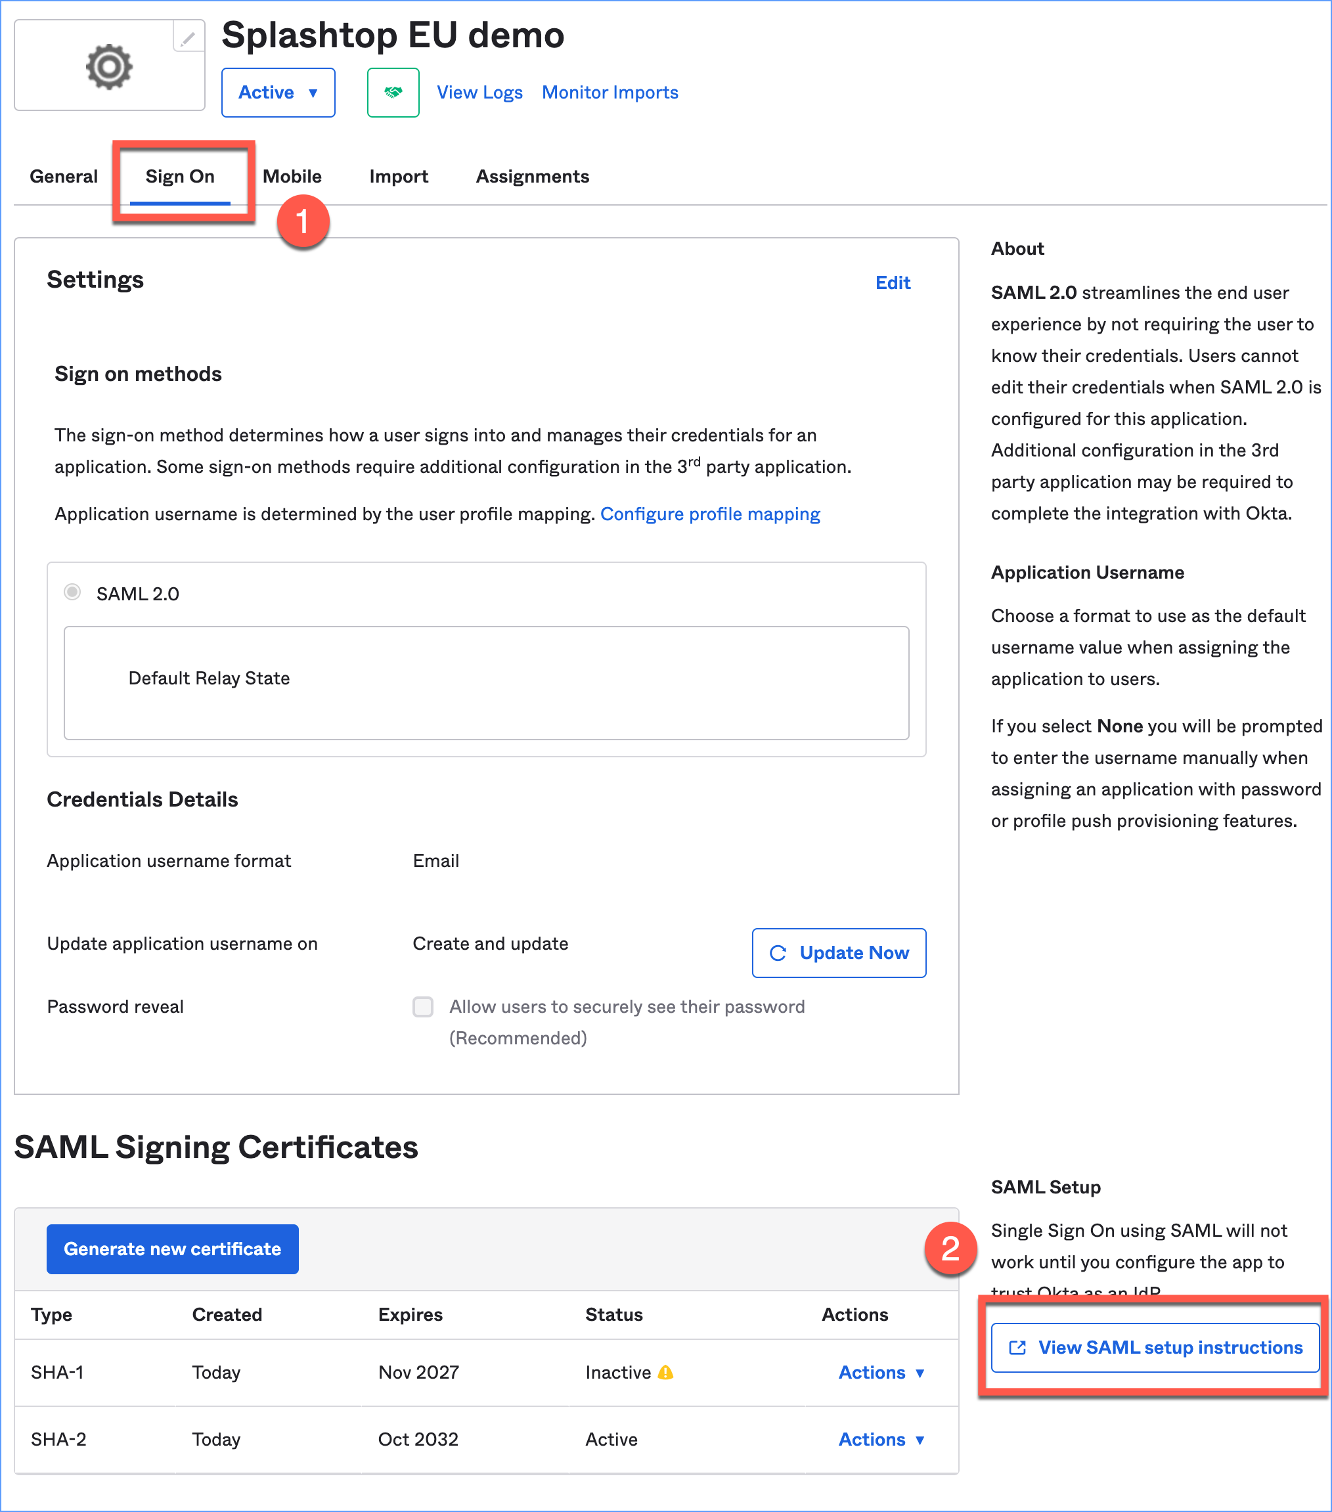Select the SAML 2.0 radio button
This screenshot has height=1512, width=1332.
pos(72,592)
